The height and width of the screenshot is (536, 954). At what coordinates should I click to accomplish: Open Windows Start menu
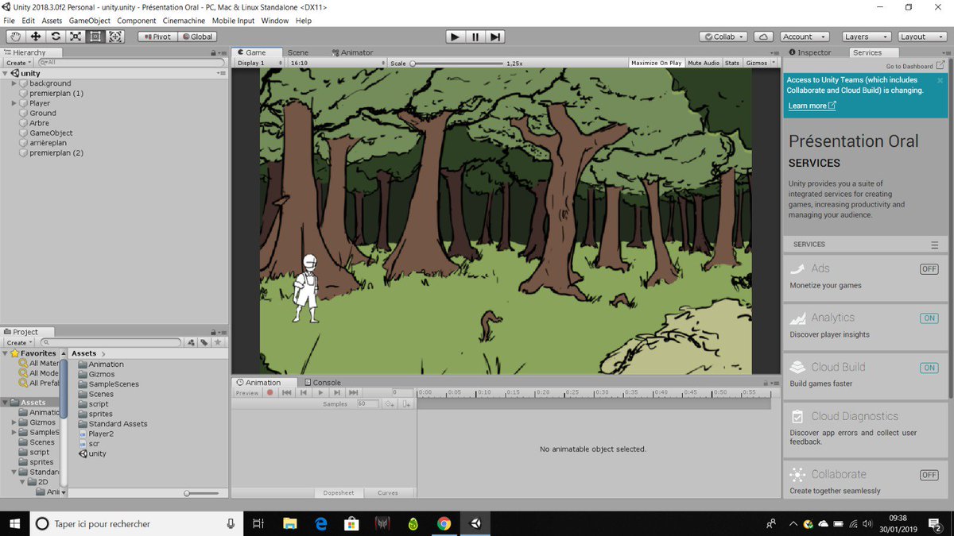point(15,523)
